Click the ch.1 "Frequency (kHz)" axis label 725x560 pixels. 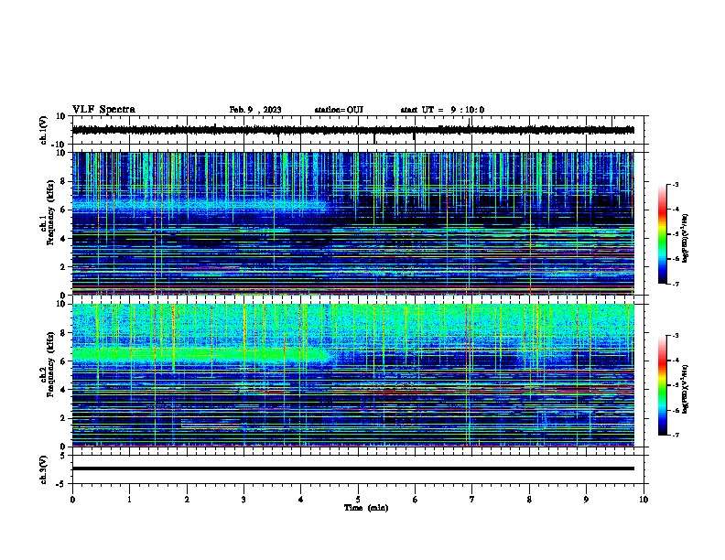click(50, 213)
